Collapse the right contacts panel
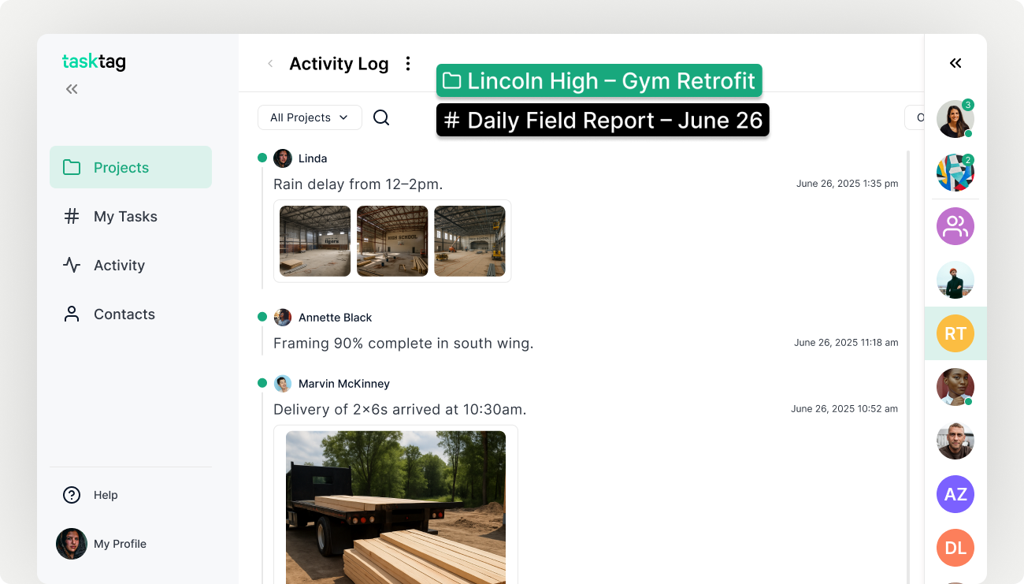This screenshot has height=584, width=1024. (955, 62)
